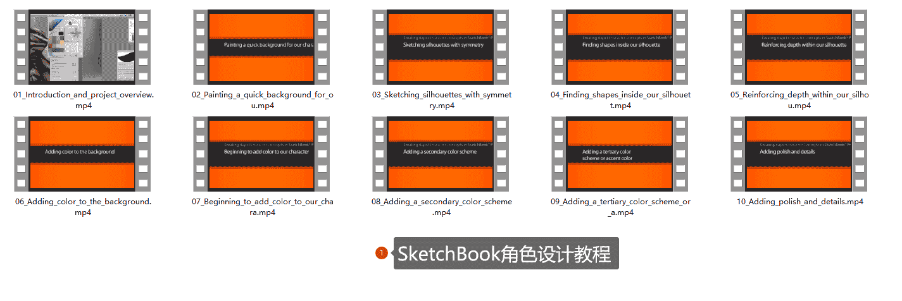Click file name 04_Finding_shapes_inside_our_silhouett.mp4
Viewport: 902px width, 301px height.
(x=620, y=100)
